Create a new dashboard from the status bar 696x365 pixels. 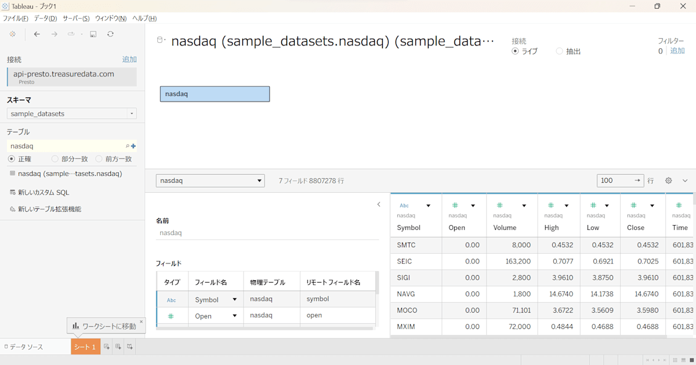tap(117, 346)
